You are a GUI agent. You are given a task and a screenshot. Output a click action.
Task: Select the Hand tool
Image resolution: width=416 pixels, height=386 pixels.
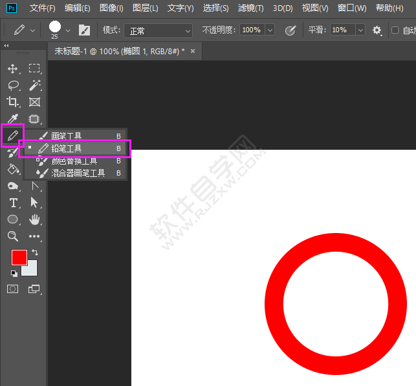tap(34, 219)
